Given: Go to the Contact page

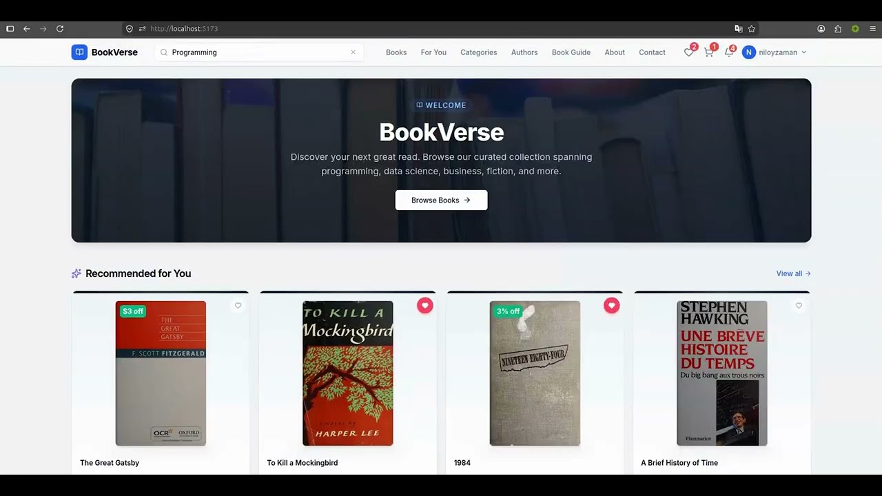Looking at the screenshot, I should [652, 52].
